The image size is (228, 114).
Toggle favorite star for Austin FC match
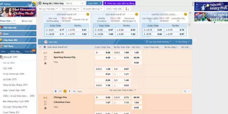coord(45,63)
